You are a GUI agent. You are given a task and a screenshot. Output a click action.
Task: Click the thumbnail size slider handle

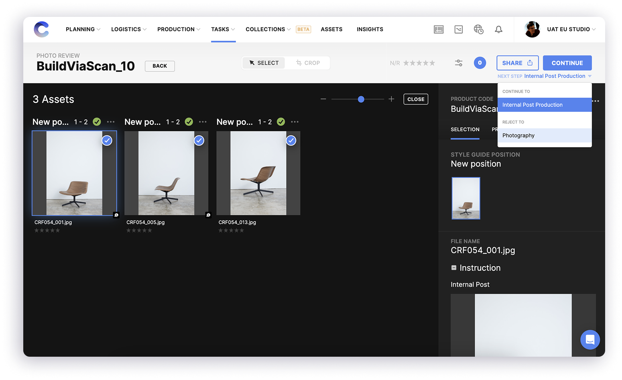[x=361, y=99]
